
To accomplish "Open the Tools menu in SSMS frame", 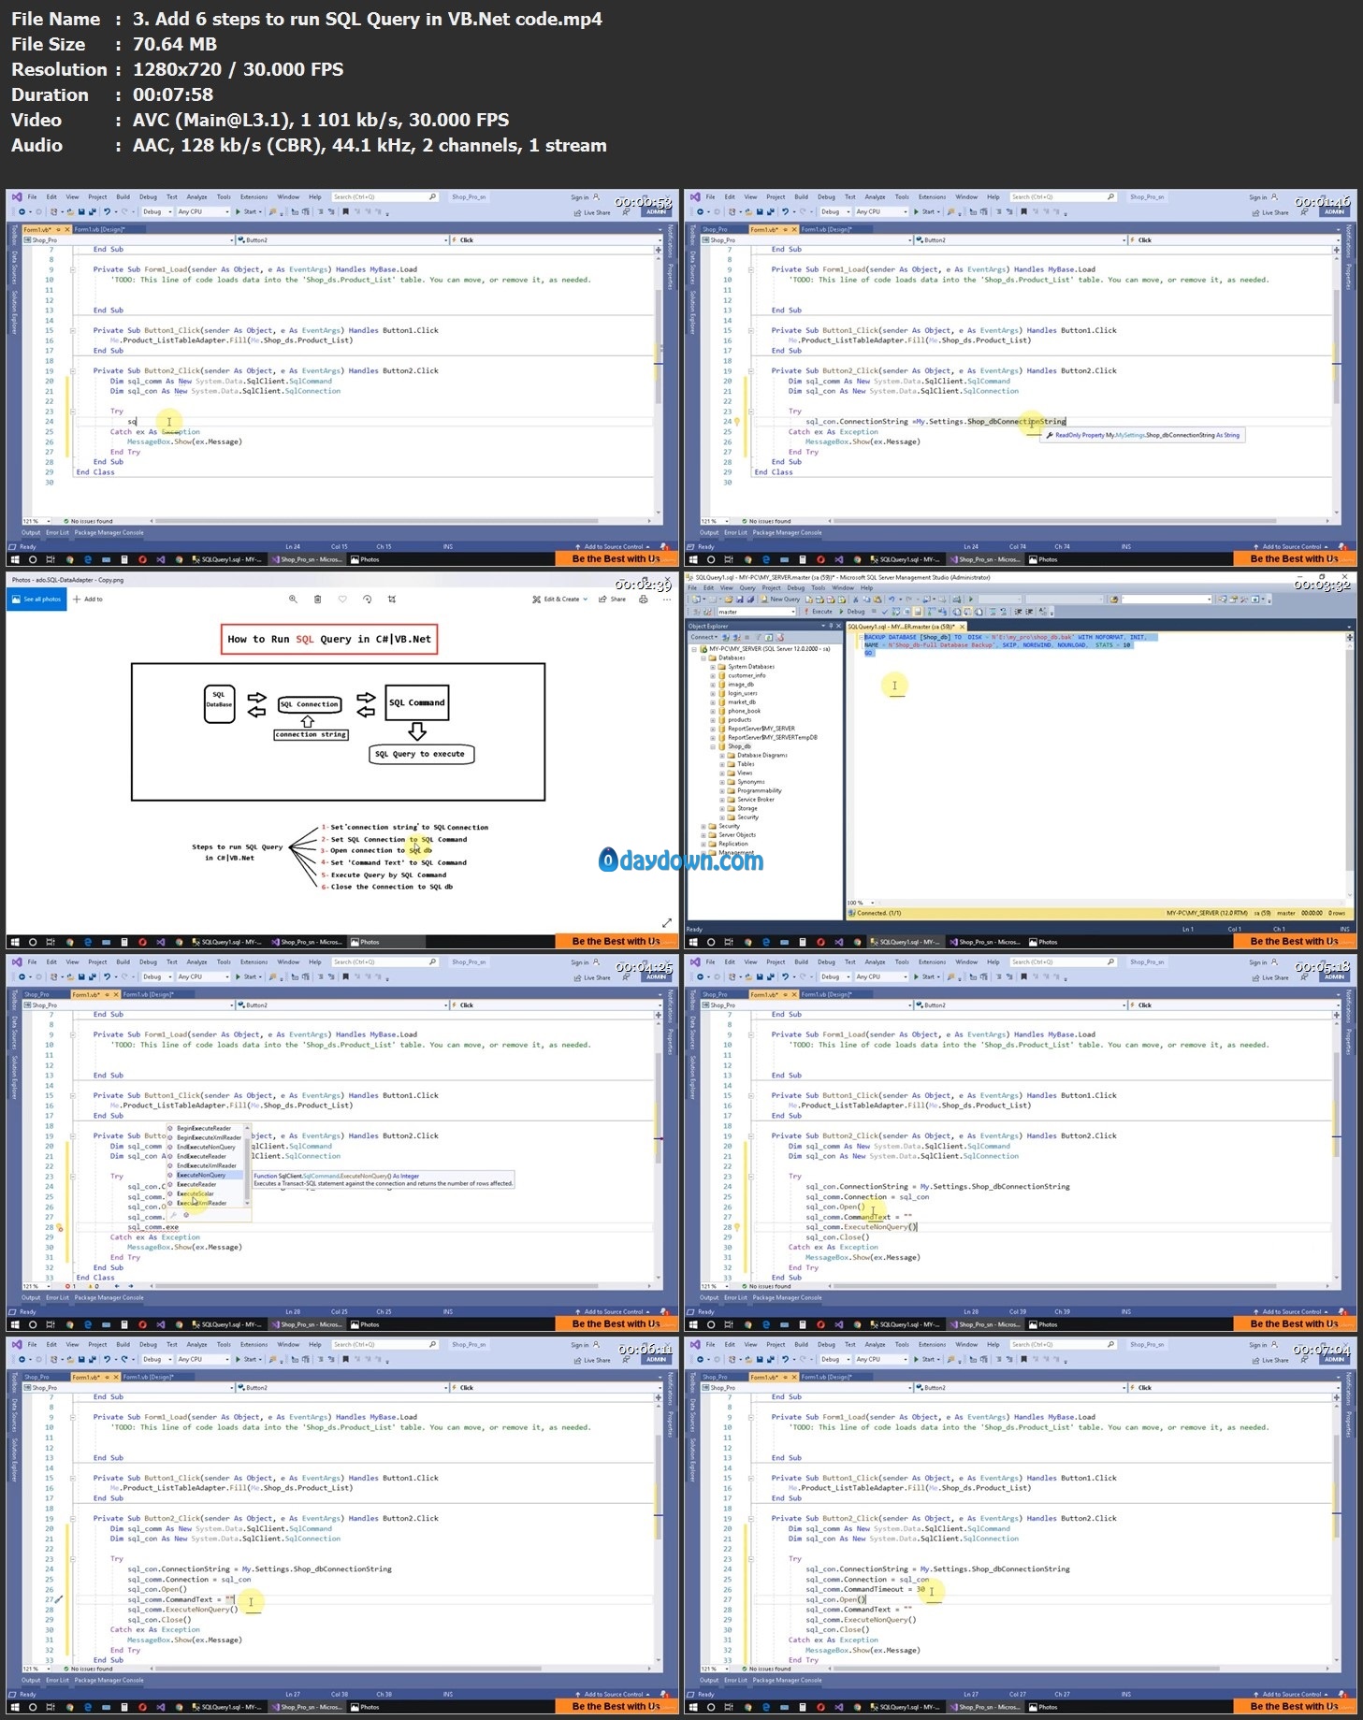I will (819, 588).
